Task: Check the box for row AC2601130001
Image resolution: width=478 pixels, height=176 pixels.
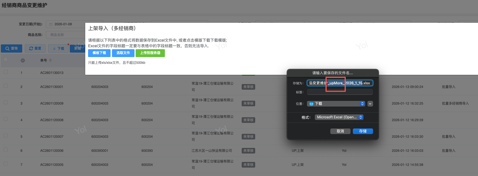Action: (6, 86)
